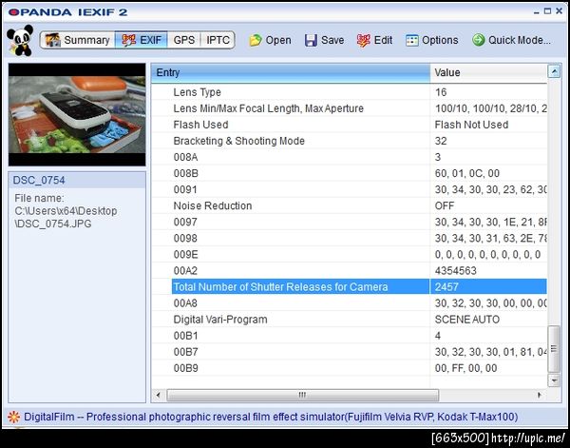Maximize the Panda IEXIF 2 window
This screenshot has height=448, width=570.
coord(547,11)
